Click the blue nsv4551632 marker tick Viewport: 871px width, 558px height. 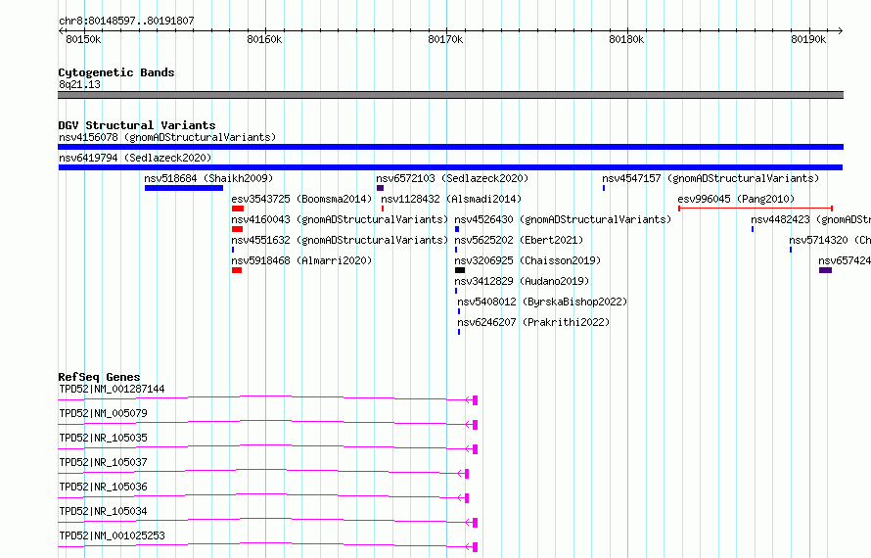[233, 250]
